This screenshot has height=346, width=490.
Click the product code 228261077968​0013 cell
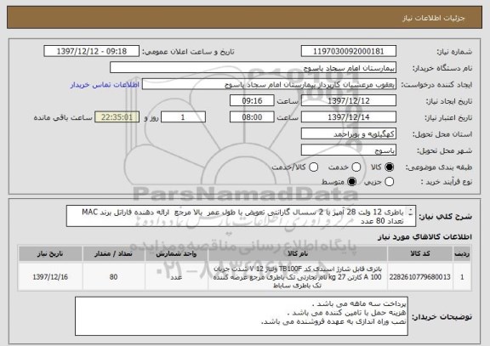pos(420,277)
